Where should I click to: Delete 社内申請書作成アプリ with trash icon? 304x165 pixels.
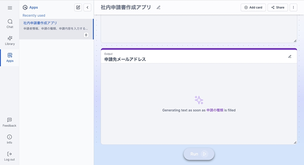pos(86,35)
